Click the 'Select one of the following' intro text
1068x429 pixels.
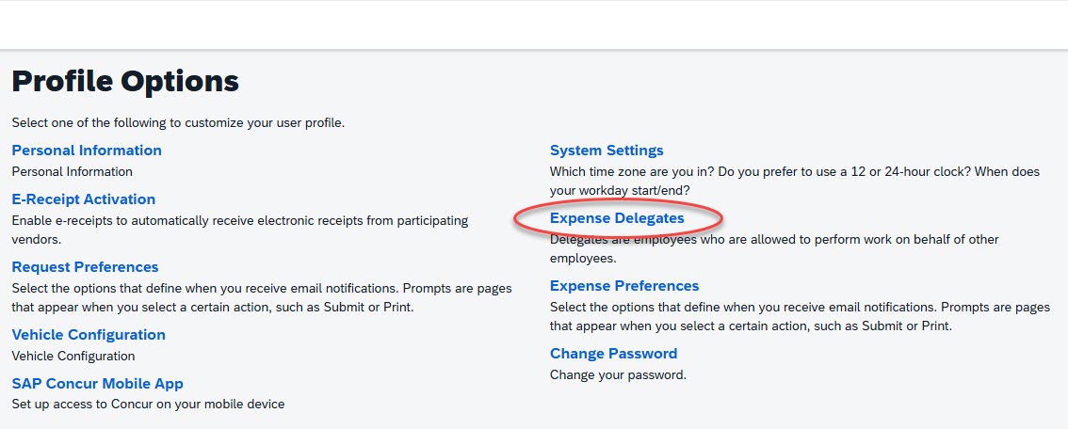[x=178, y=123]
